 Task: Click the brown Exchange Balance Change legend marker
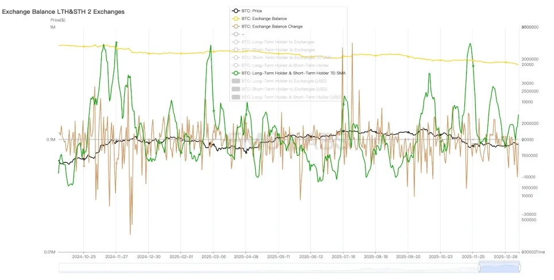pos(236,26)
